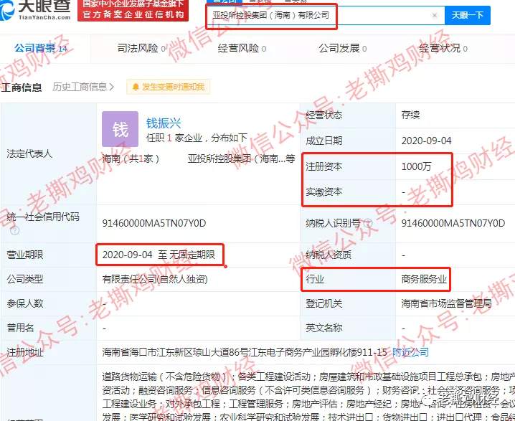Expand 历史工商信息 chevron link
This screenshot has width=515, height=421.
[x=83, y=87]
